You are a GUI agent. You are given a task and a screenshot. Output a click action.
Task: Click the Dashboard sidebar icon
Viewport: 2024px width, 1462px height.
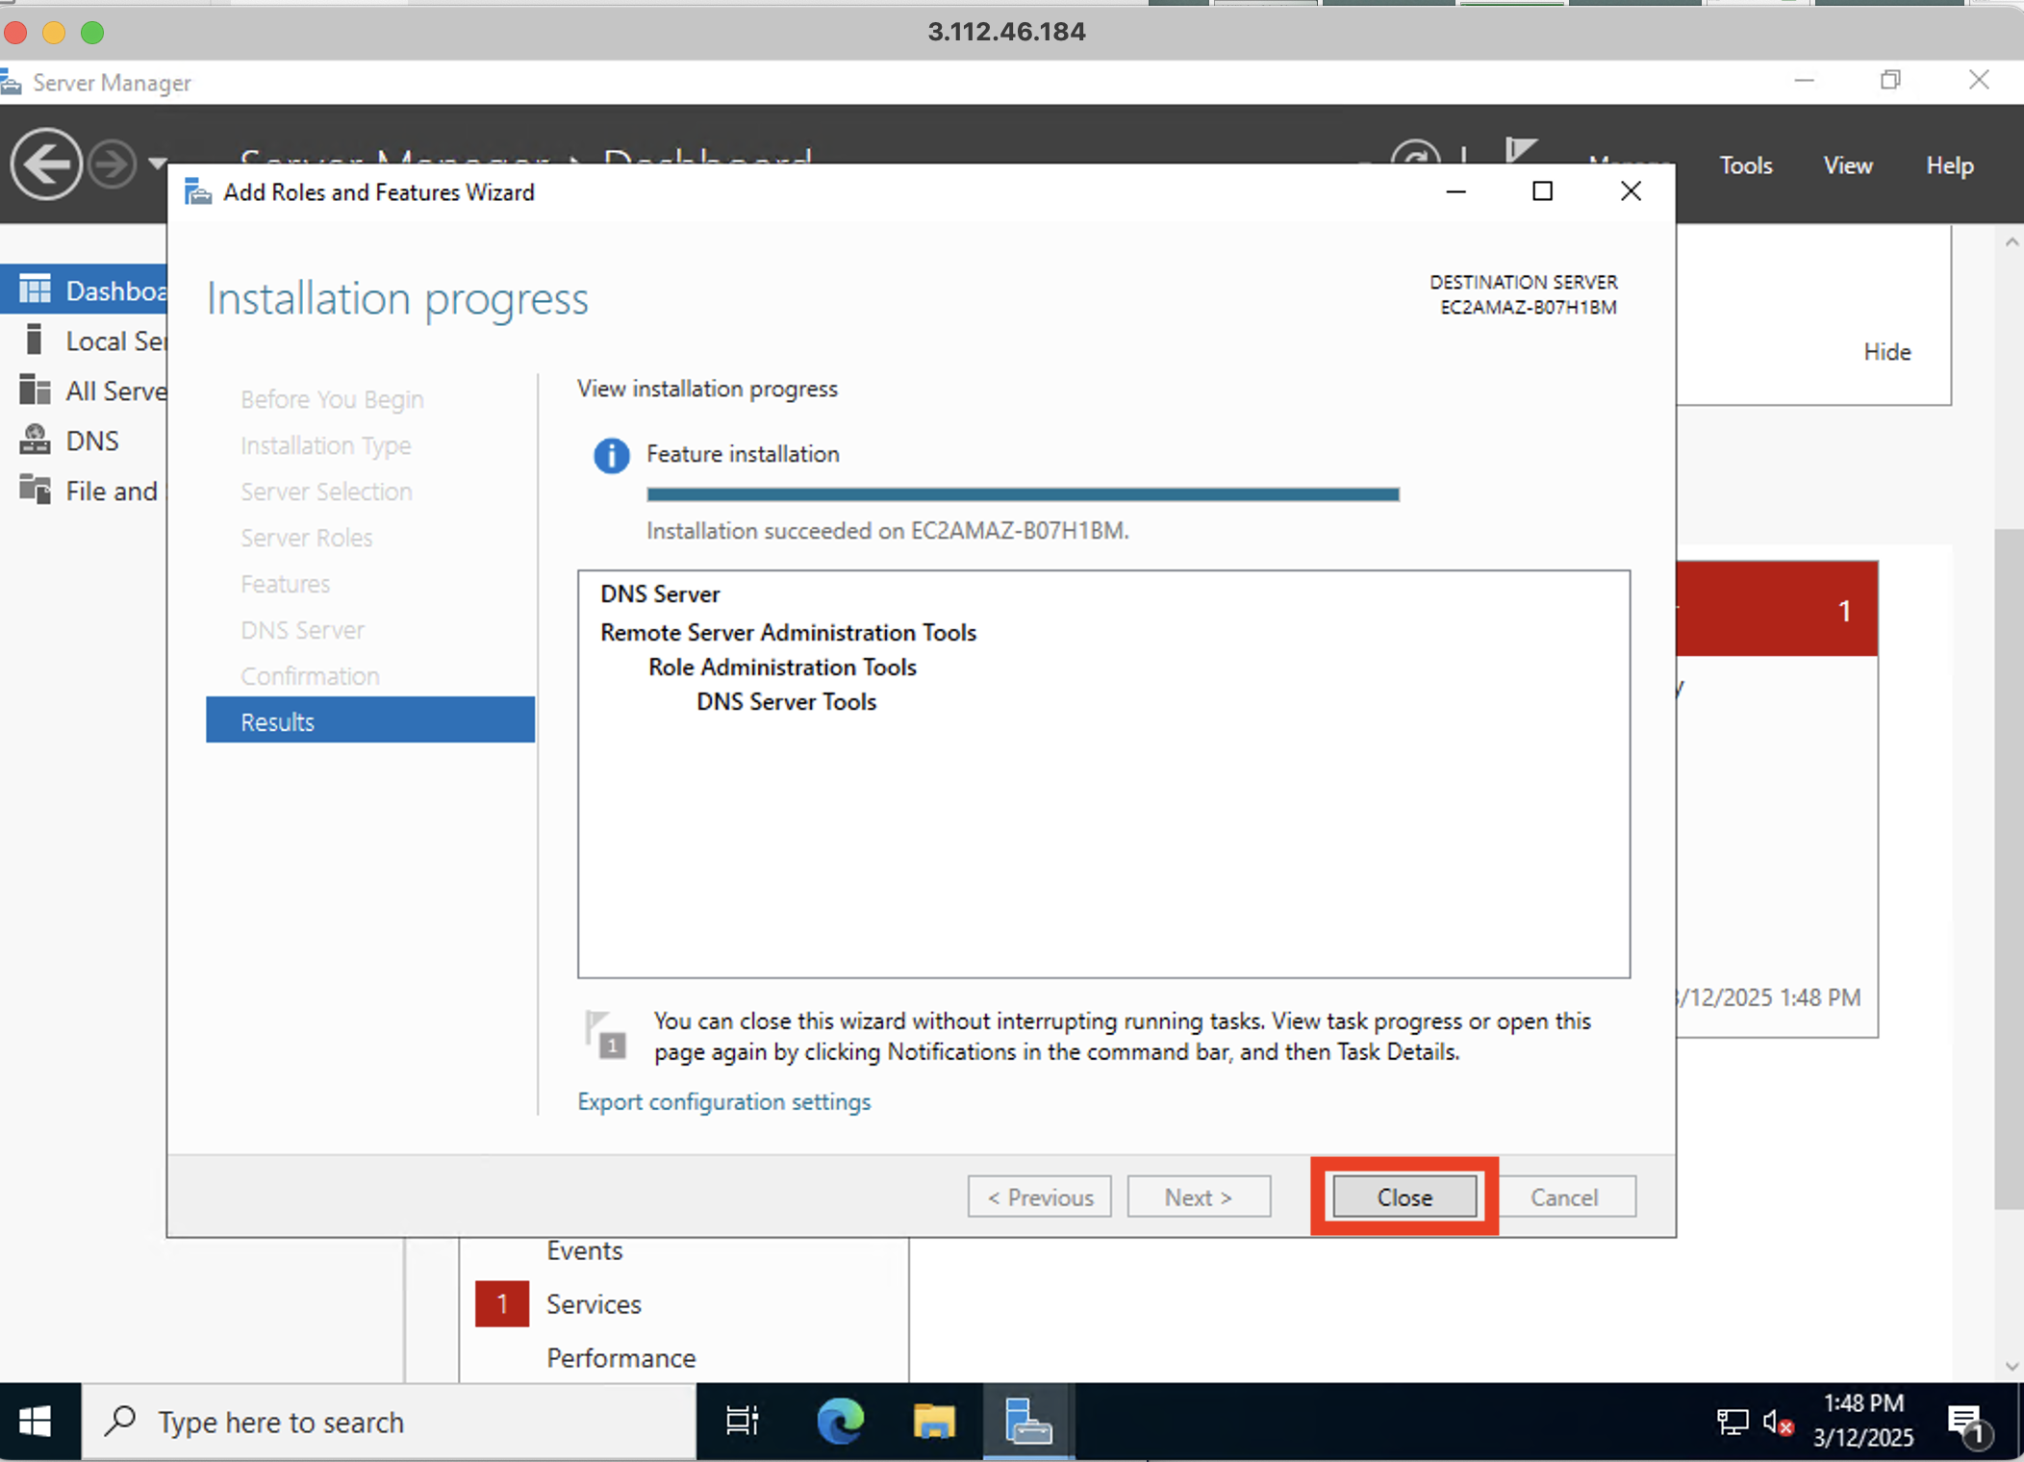36,290
